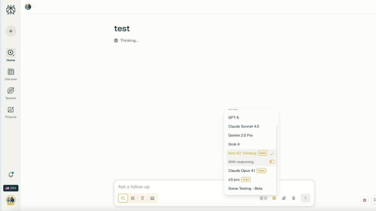
Task: Select Claude Sonnet 4.5 model
Action: (x=243, y=127)
